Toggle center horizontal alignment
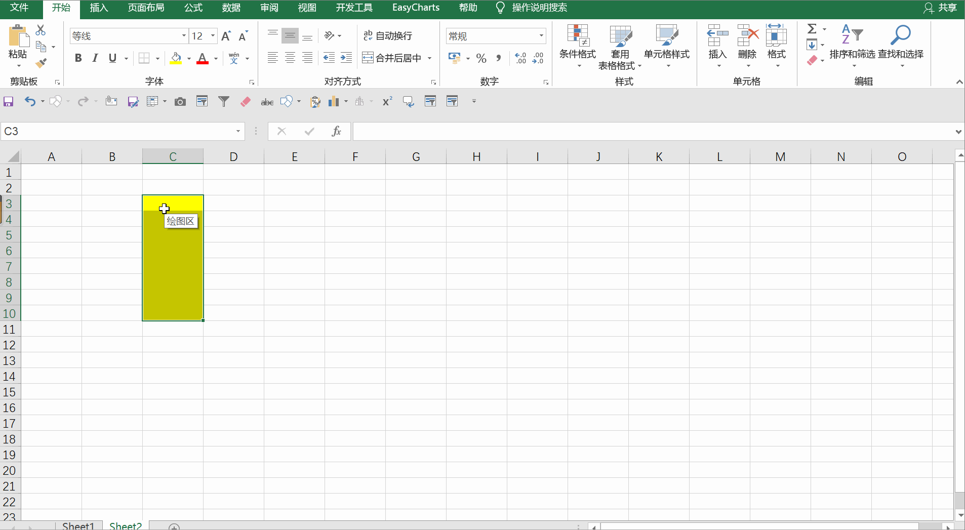 [x=290, y=58]
